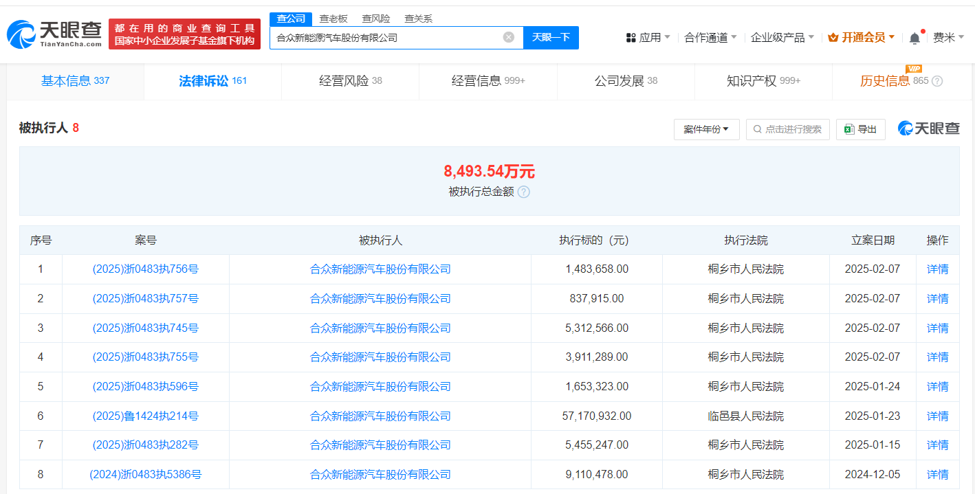View 详情 for case row 8
This screenshot has height=494, width=975.
pyautogui.click(x=937, y=475)
